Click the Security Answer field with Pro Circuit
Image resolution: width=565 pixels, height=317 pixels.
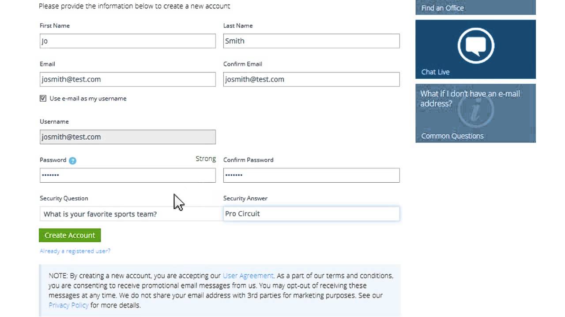(x=311, y=214)
